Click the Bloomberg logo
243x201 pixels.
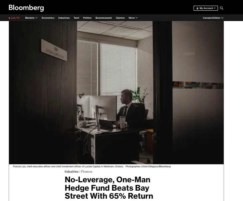pos(26,8)
